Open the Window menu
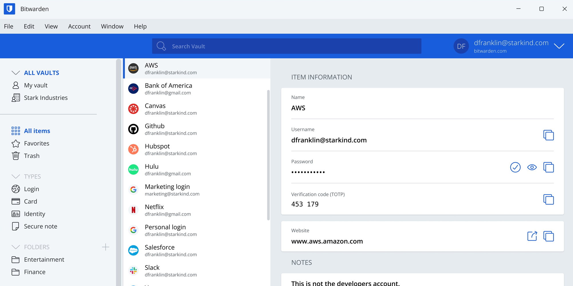573x286 pixels. click(x=112, y=26)
